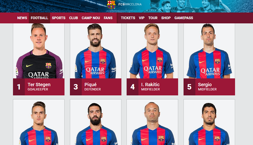Click the GAMEPASS link

183,18
